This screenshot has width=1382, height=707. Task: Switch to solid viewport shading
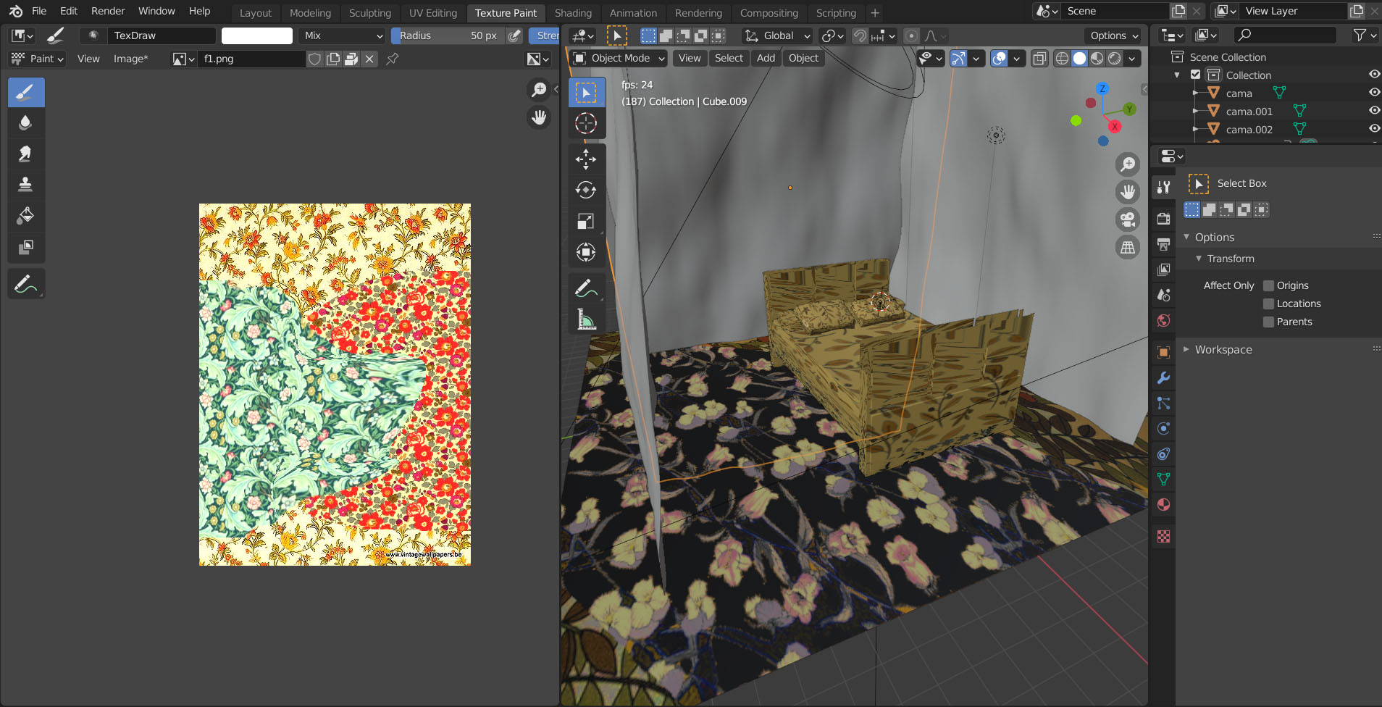(1079, 58)
